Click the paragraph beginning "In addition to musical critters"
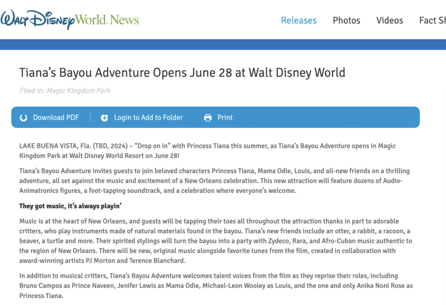446x305 pixels. [216, 286]
